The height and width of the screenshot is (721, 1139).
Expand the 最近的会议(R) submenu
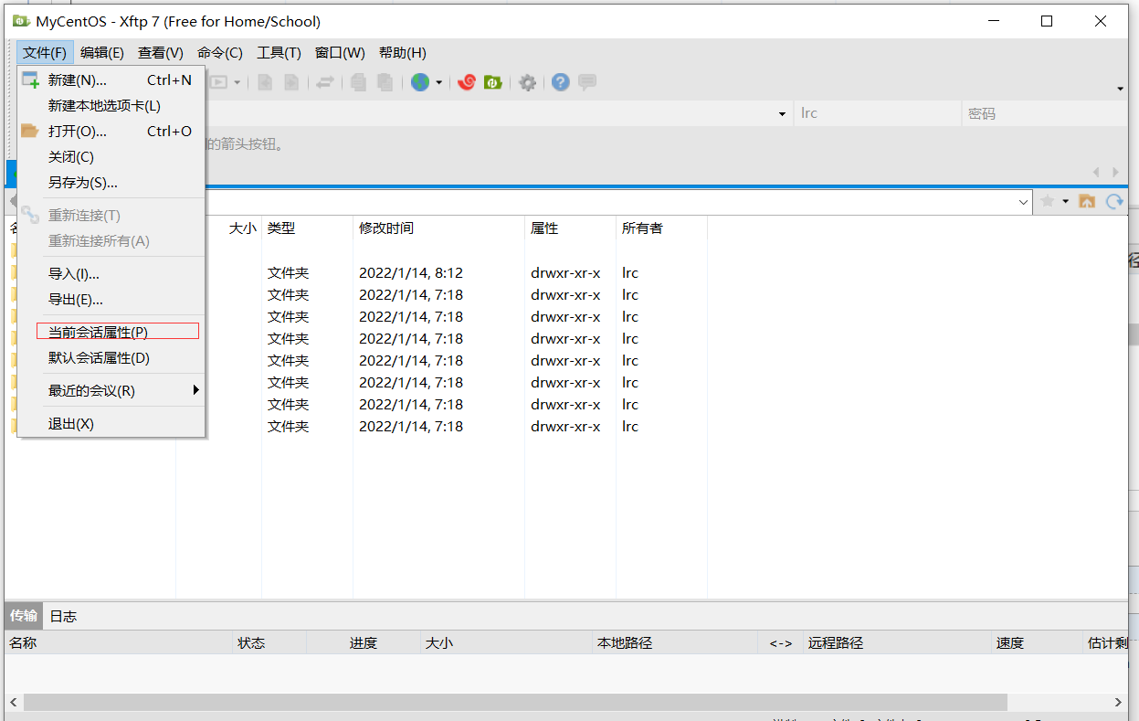(111, 391)
